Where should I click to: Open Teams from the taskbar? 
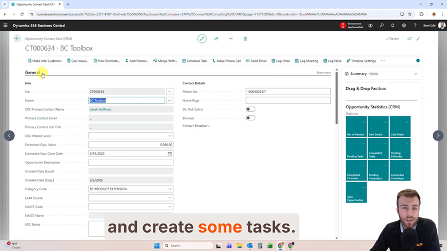click(x=229, y=246)
